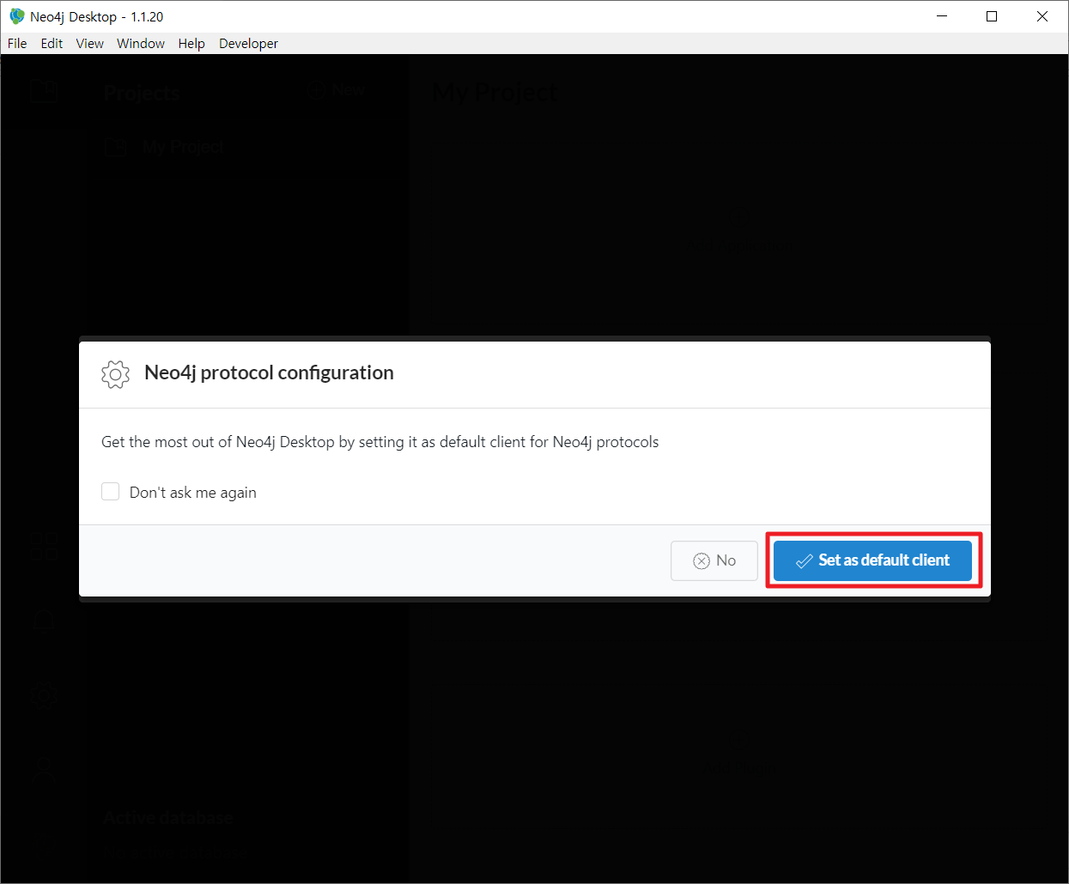Viewport: 1069px width, 884px height.
Task: Click the gear icon in dialog header
Action: pyautogui.click(x=115, y=374)
